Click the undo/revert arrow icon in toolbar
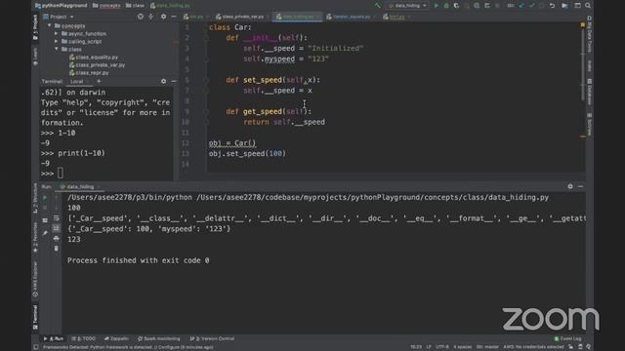625x351 pixels. [x=552, y=6]
